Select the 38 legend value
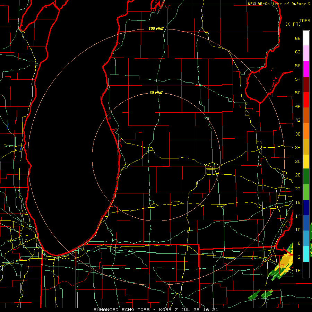The image size is (312, 312). [x=298, y=134]
